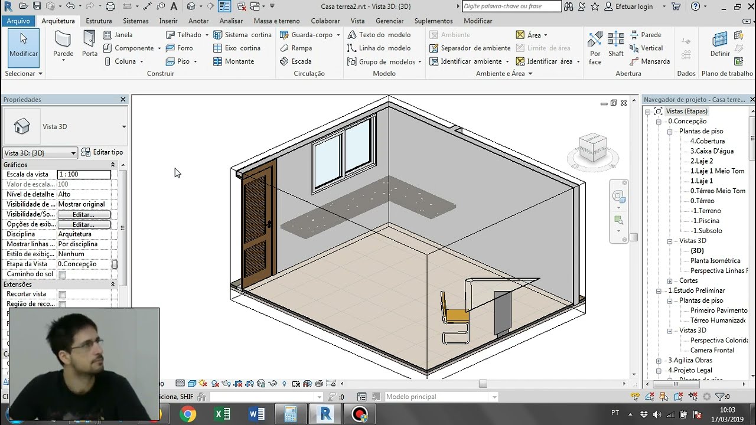Viewport: 756px width, 425px height.
Task: Open the 0.Térreo floor plan view
Action: pos(702,201)
